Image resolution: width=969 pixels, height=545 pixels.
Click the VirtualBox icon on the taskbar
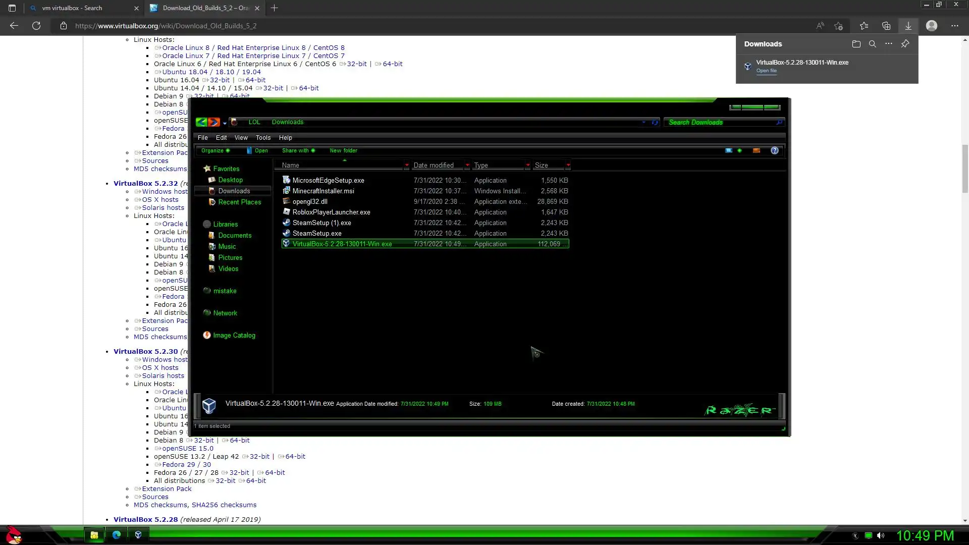[x=138, y=535]
